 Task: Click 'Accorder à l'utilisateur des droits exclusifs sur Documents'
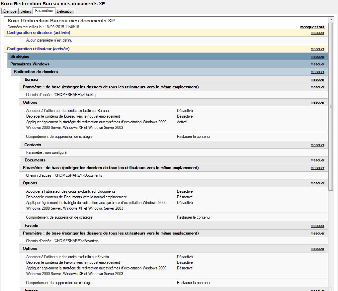click(x=71, y=191)
